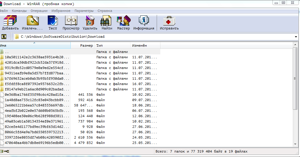The width and height of the screenshot is (300, 157).
Task: Click the size value 737 984
Action: pos(86,121)
